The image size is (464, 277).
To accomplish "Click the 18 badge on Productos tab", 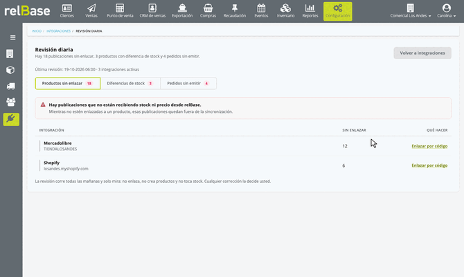I will [x=89, y=84].
